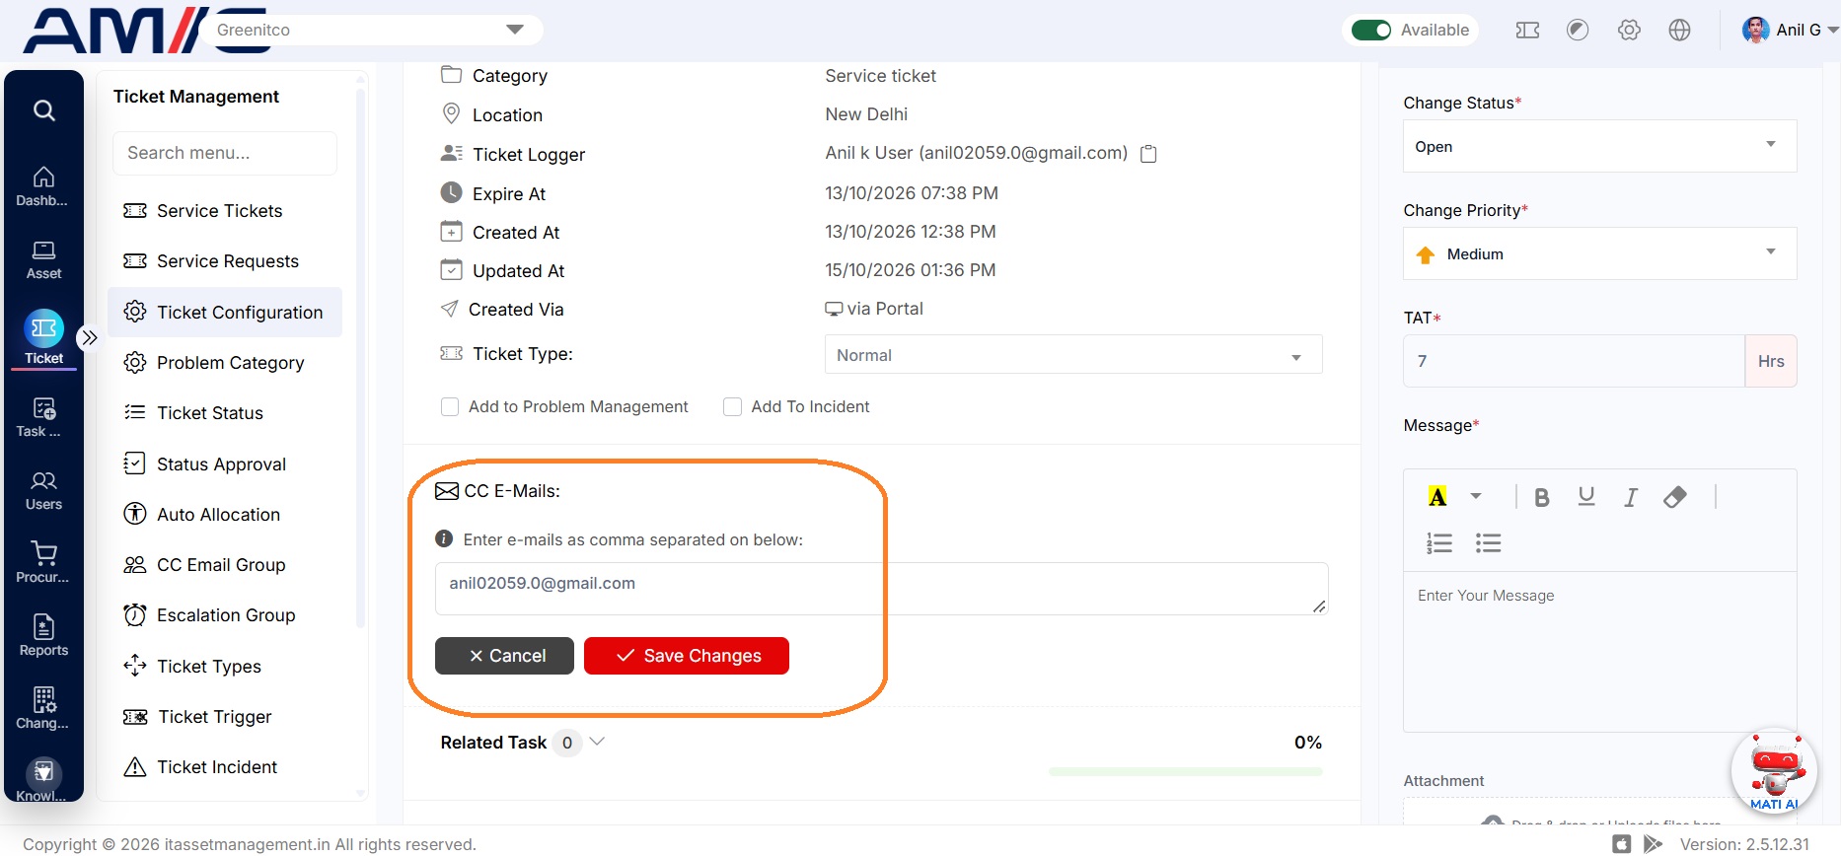Click the yellow highlight color swatch

click(x=1437, y=497)
